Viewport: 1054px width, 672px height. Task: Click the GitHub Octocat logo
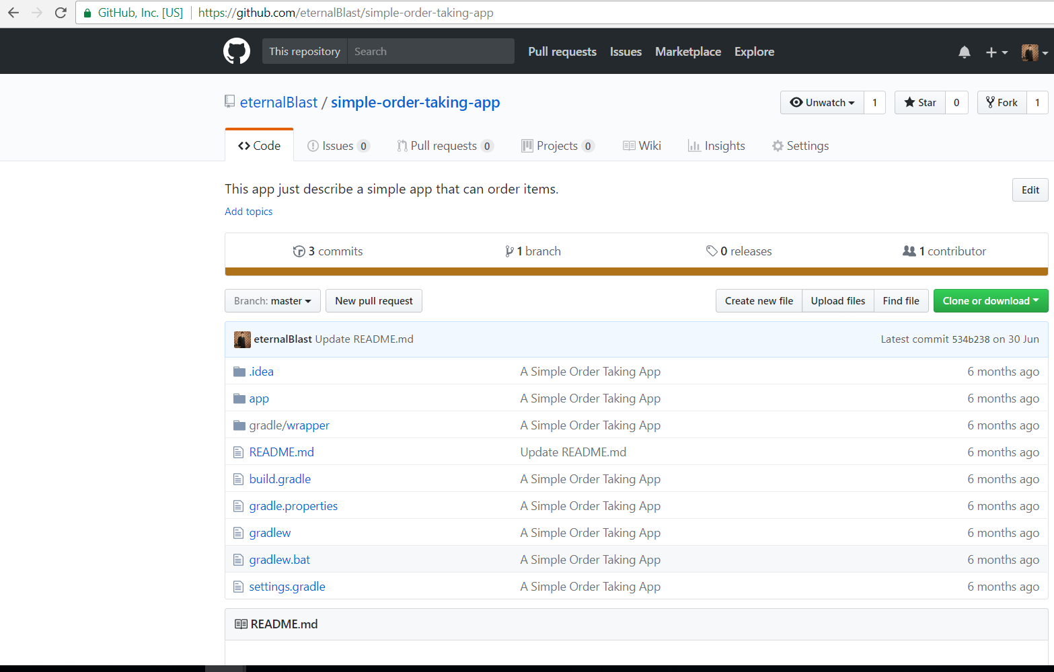(x=237, y=51)
